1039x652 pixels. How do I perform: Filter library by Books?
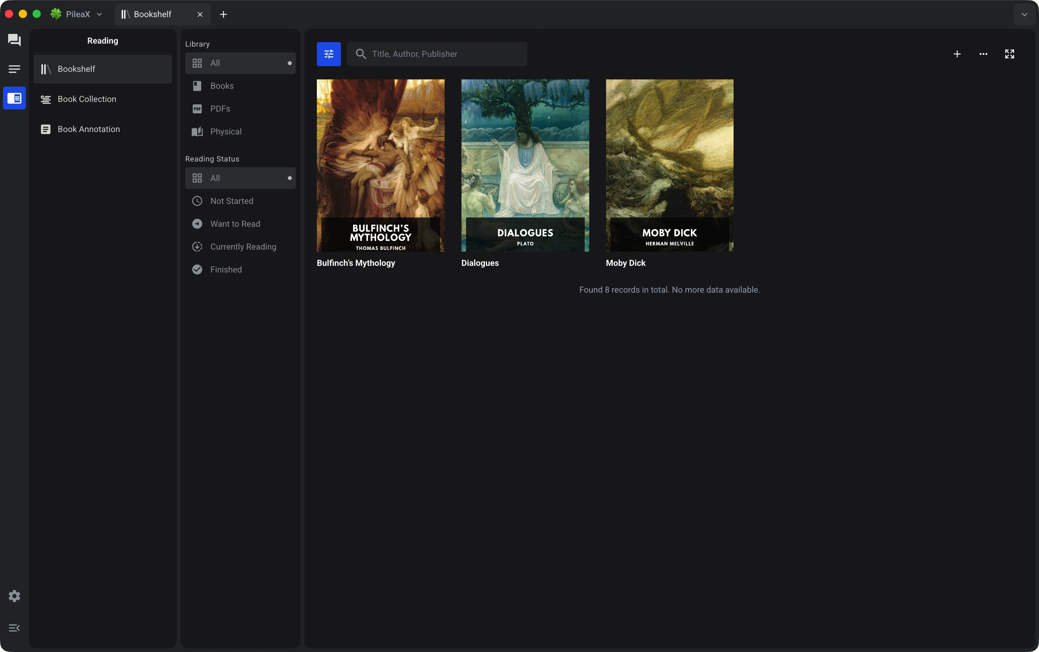coord(241,86)
